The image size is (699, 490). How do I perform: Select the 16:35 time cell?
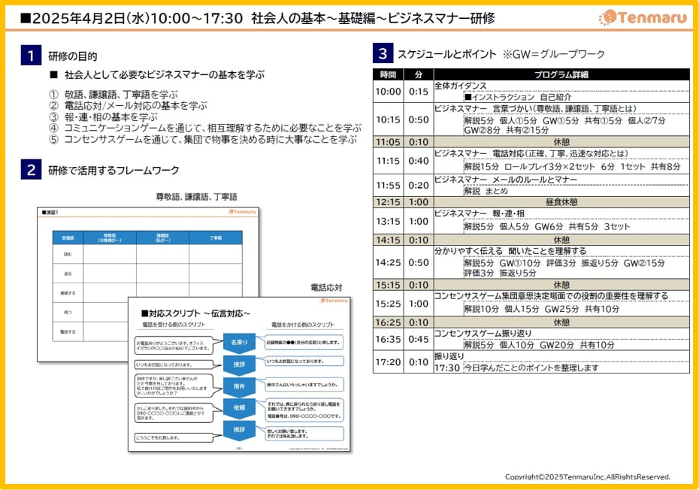pos(388,339)
